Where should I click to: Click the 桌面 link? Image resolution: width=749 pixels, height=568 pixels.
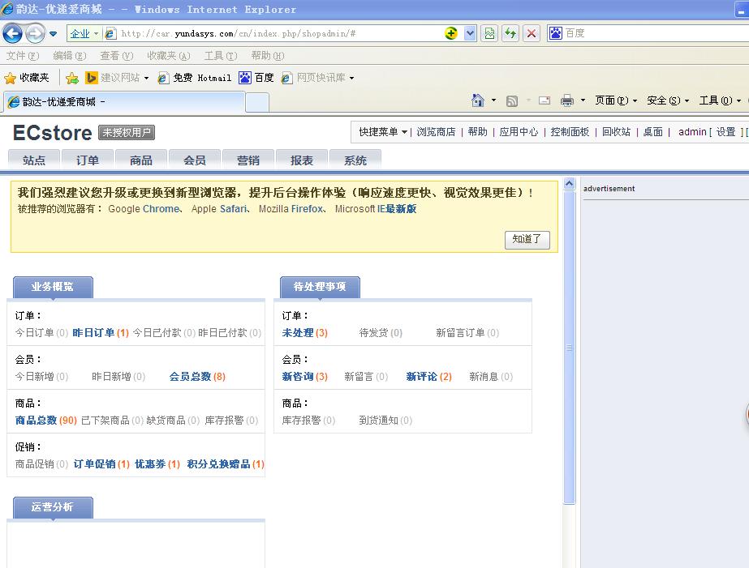point(653,132)
